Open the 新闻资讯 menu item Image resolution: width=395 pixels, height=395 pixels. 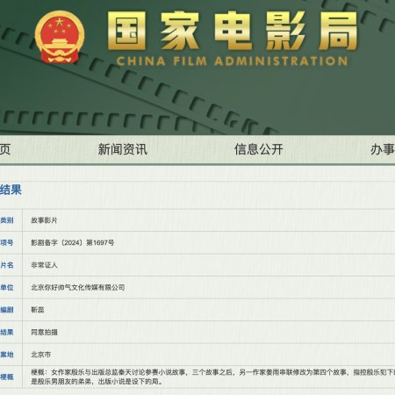click(123, 149)
